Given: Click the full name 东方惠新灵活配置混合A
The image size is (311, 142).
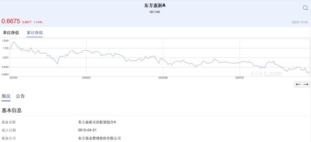Looking at the screenshot, I should (97, 122).
